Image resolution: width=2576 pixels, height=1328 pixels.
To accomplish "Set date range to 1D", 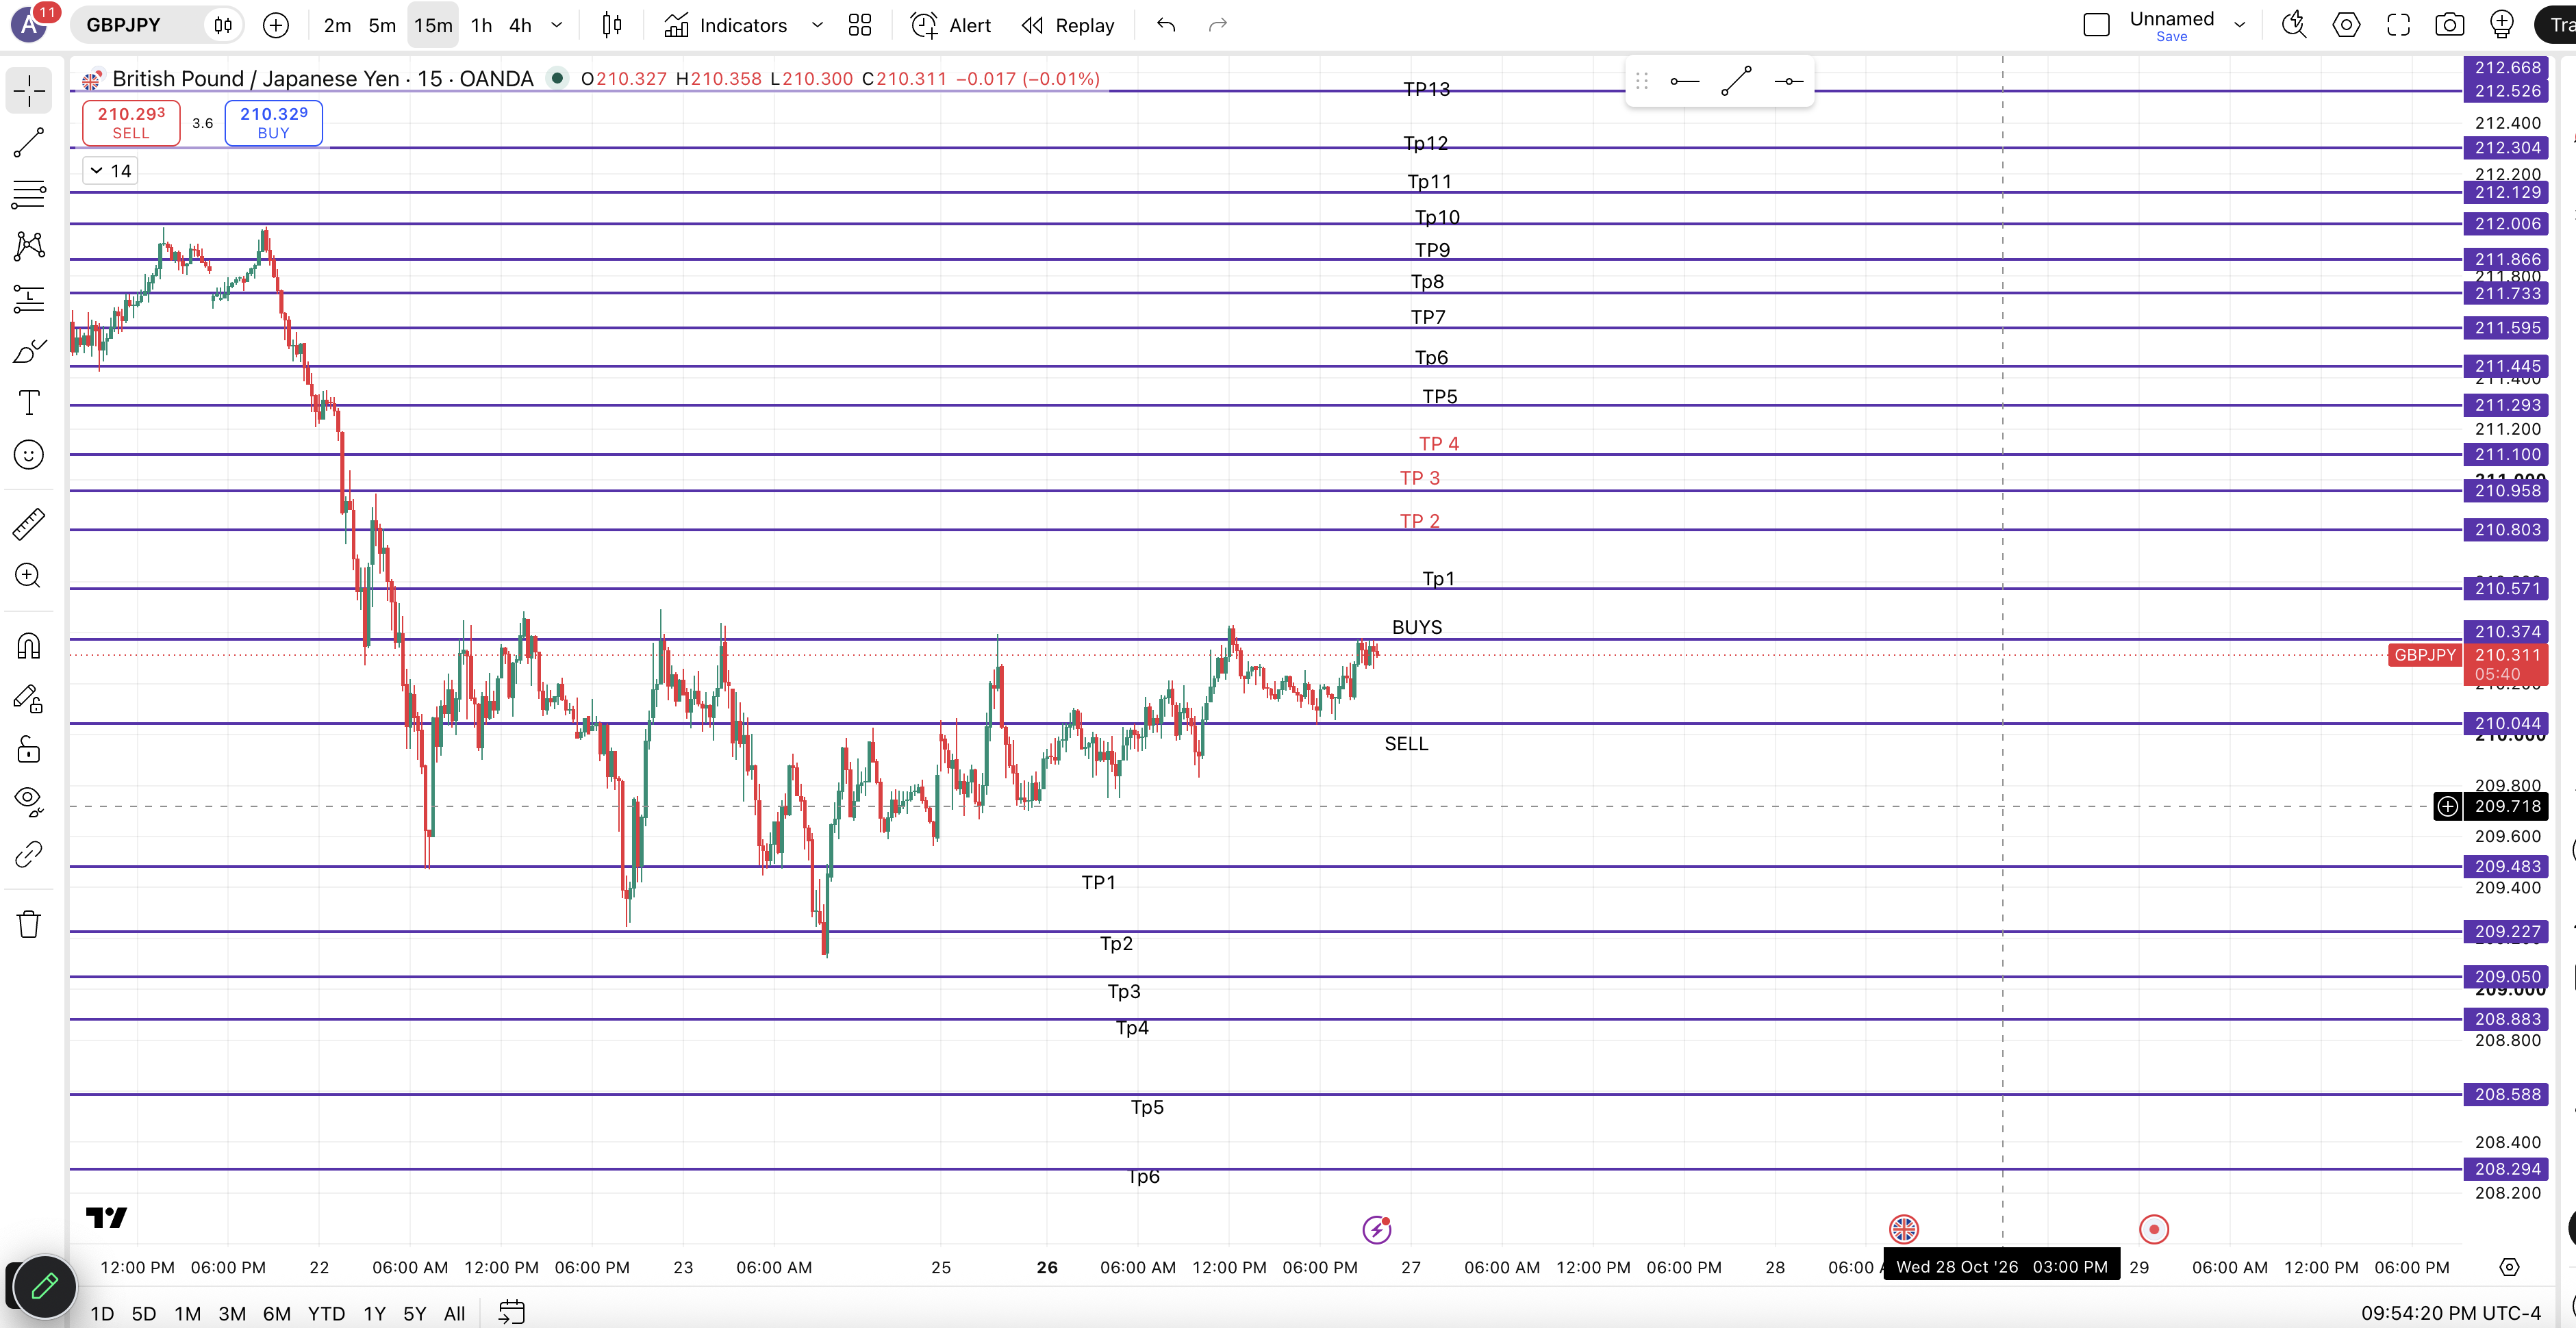I will (102, 1313).
